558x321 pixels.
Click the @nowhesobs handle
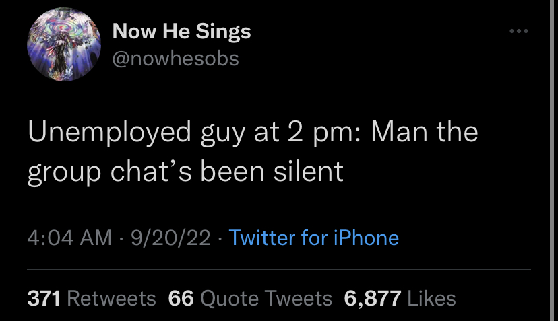(175, 59)
